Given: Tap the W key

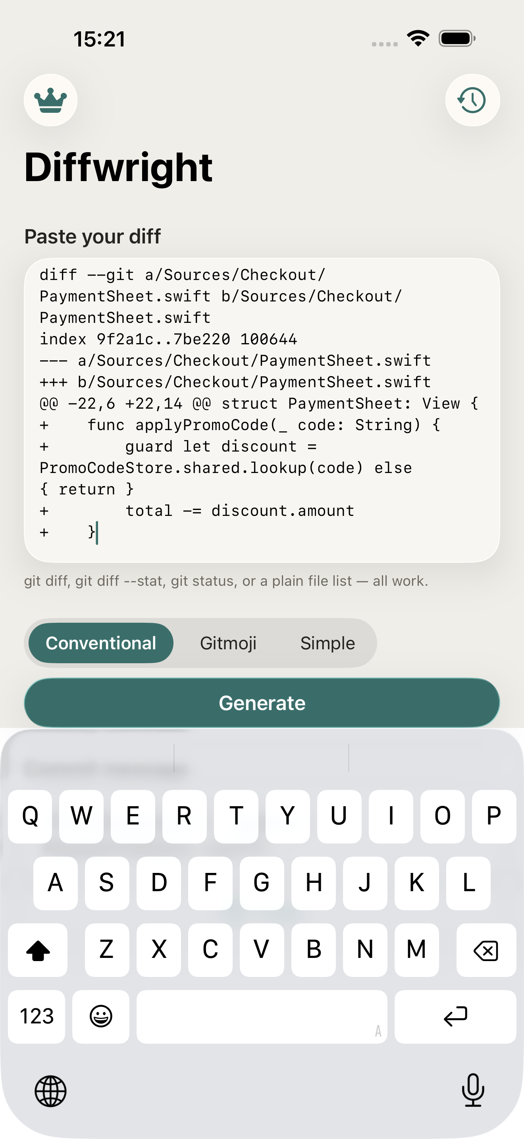Looking at the screenshot, I should coord(81,816).
